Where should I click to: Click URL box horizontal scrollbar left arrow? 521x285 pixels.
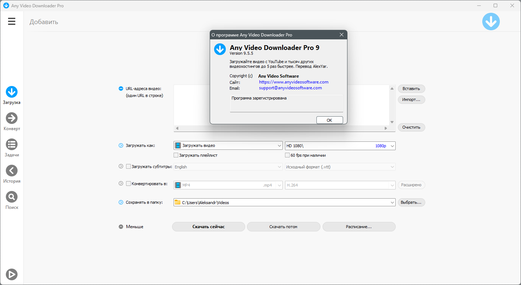177,128
